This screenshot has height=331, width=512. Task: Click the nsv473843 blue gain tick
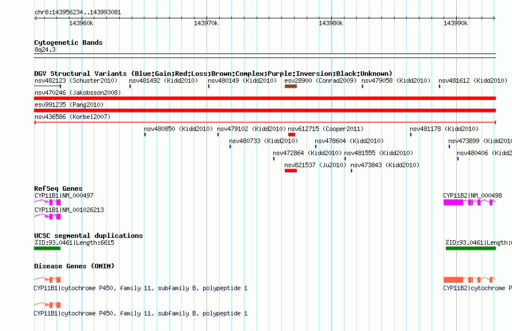[x=351, y=171]
